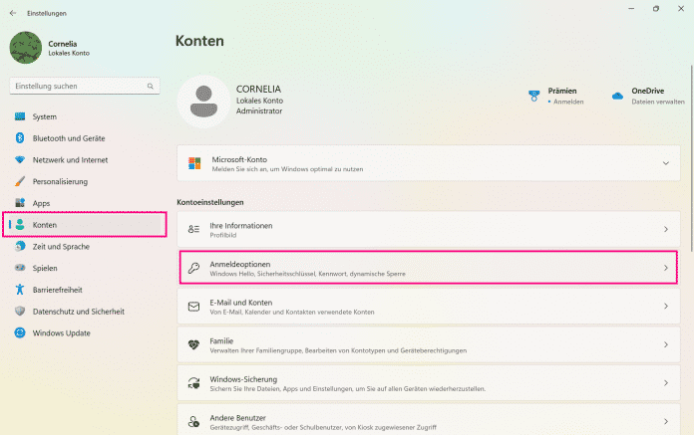This screenshot has width=694, height=435.
Task: Click the Zeit und Sprache globe icon
Action: click(x=19, y=246)
